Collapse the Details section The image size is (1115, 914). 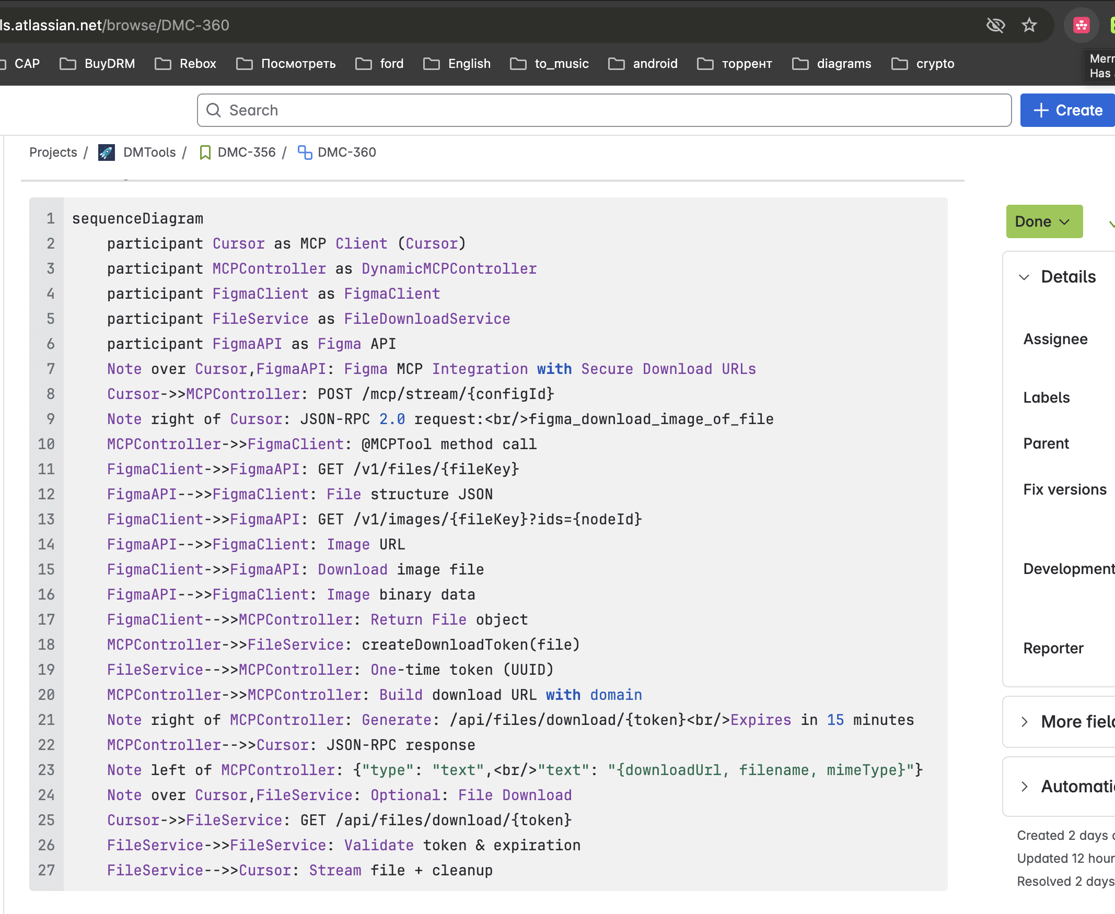1024,277
